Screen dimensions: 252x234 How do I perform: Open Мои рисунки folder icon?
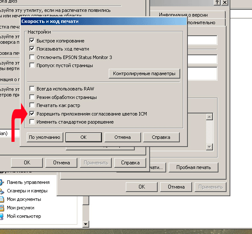pyautogui.click(x=2, y=208)
